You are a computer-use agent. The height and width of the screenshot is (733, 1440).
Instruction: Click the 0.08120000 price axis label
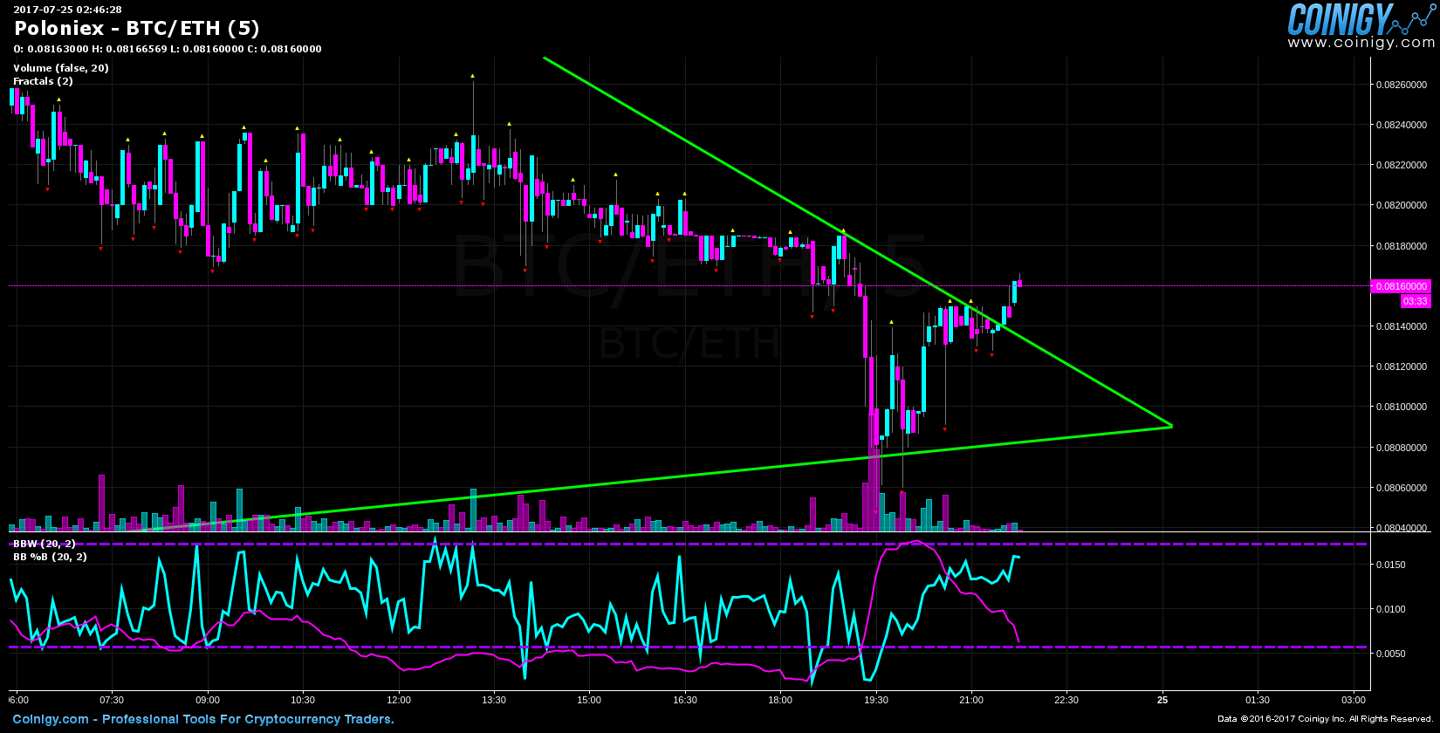coord(1402,366)
